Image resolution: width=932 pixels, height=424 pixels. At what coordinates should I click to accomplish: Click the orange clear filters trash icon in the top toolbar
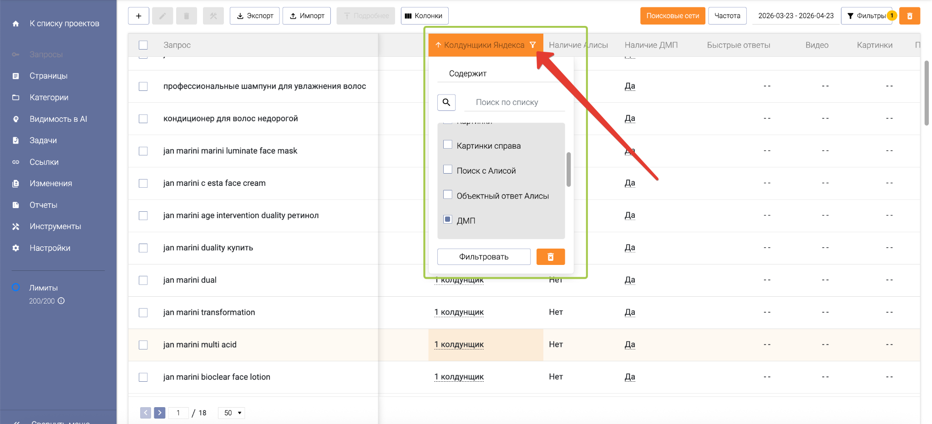click(x=909, y=16)
